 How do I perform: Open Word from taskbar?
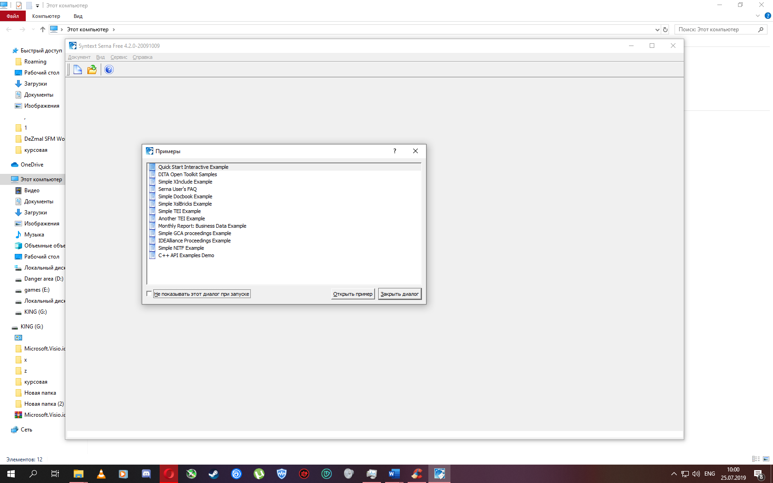pyautogui.click(x=394, y=474)
